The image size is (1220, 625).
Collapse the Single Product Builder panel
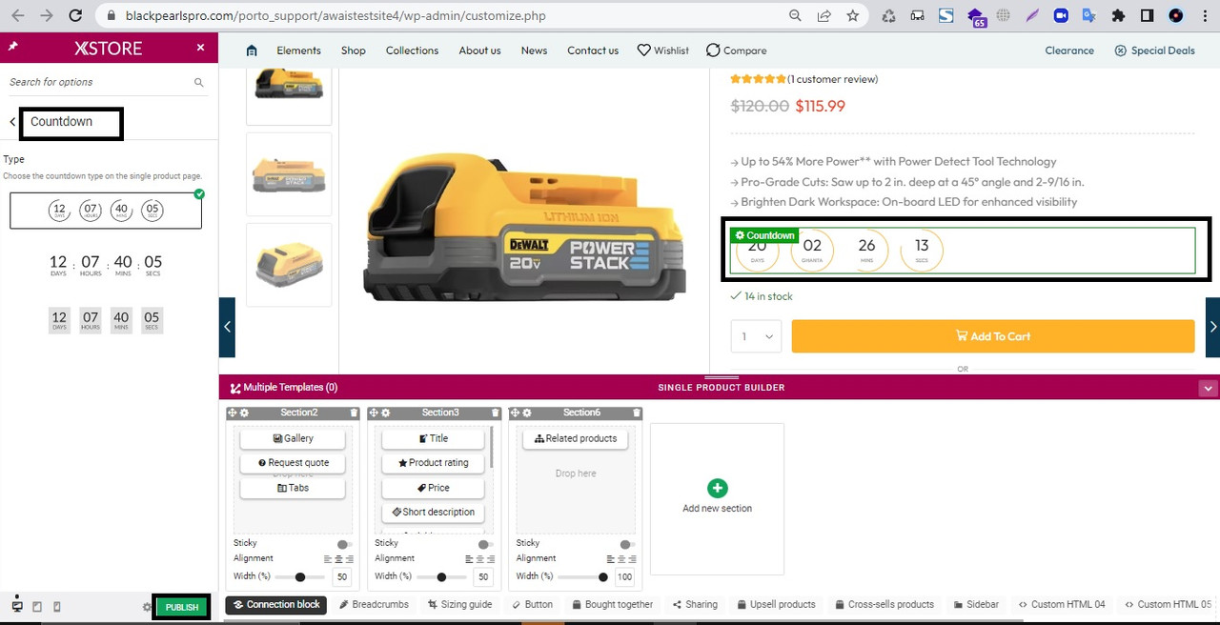pyautogui.click(x=1208, y=388)
